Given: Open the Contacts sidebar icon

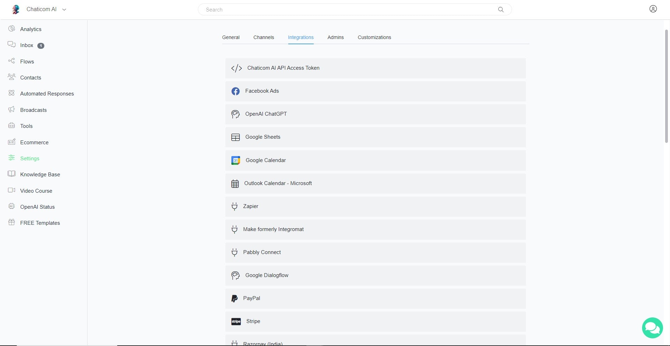Looking at the screenshot, I should (12, 77).
